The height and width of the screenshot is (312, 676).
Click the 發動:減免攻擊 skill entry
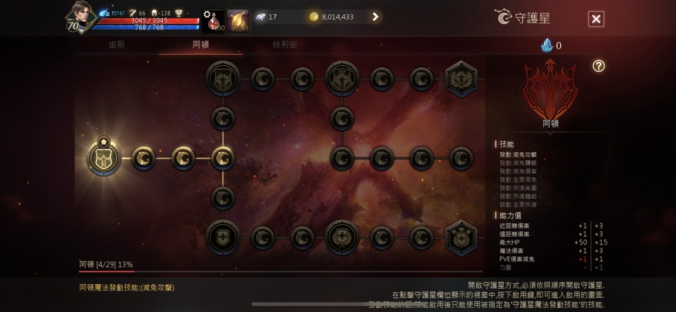pyautogui.click(x=518, y=155)
